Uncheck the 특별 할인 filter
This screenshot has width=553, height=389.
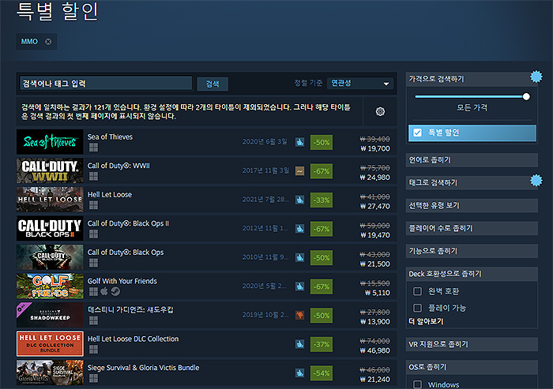click(x=418, y=133)
